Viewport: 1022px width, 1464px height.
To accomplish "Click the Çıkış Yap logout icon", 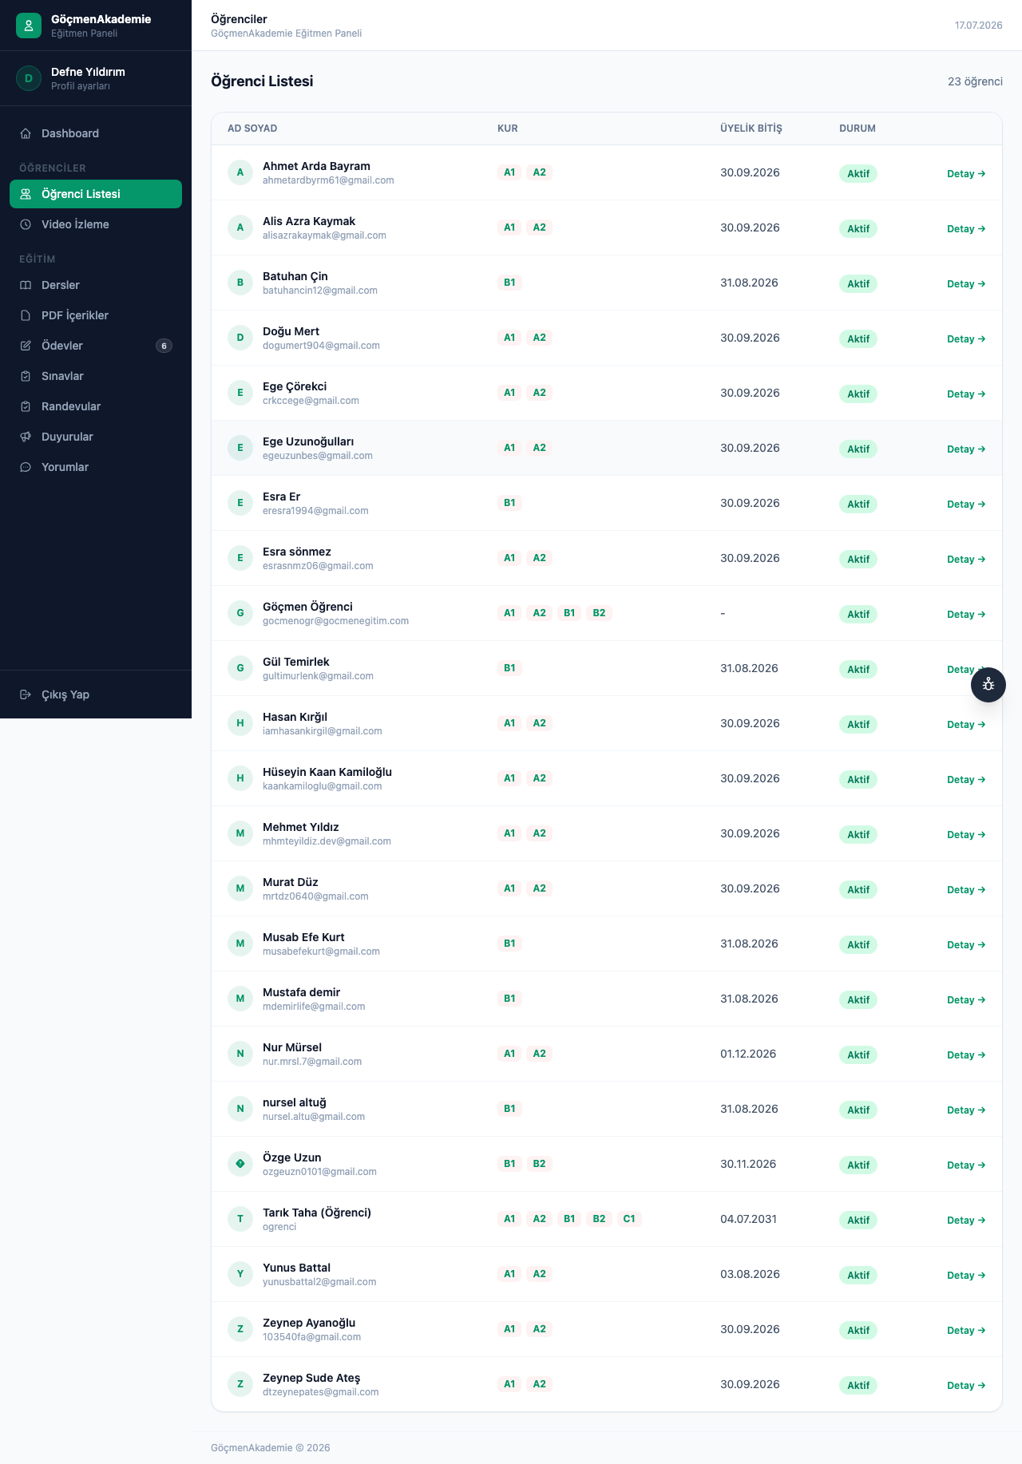I will tap(26, 694).
